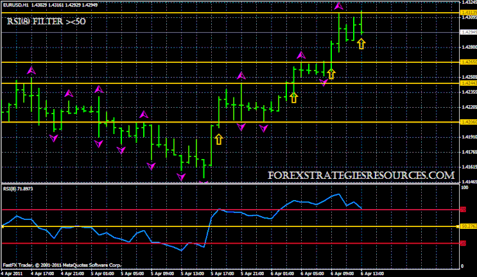Click the 5 Apr 13:00 time label

(193, 274)
